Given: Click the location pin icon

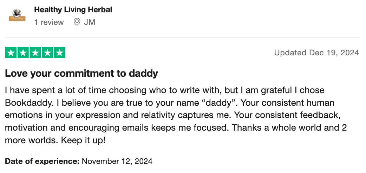Looking at the screenshot, I should tap(77, 22).
